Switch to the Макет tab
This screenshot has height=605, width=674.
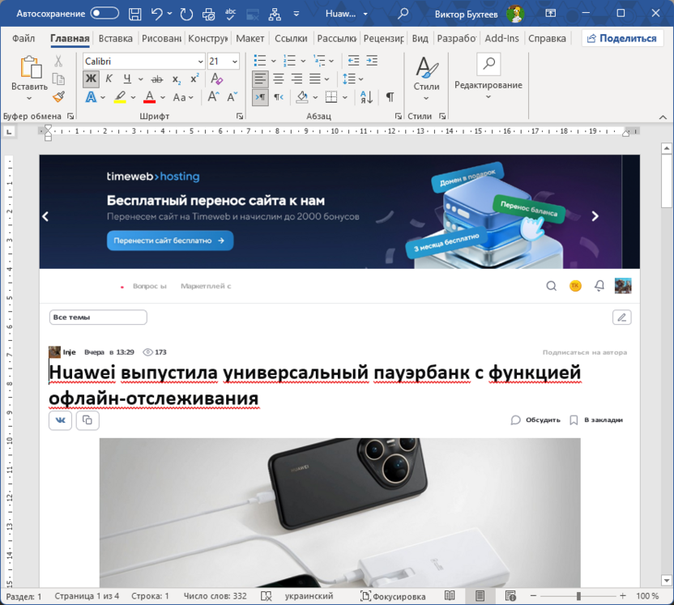click(x=250, y=38)
